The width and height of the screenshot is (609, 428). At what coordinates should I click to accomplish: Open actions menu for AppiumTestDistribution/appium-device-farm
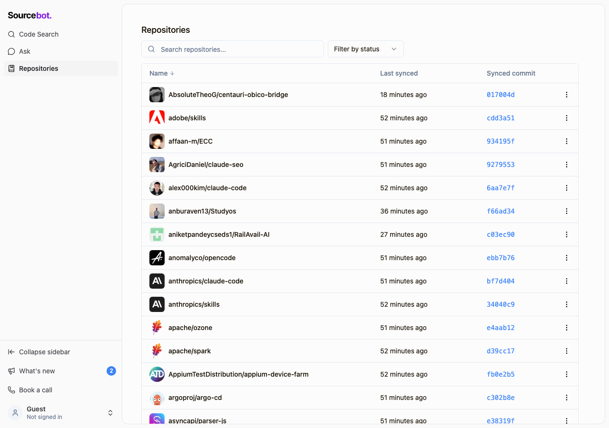coord(567,374)
